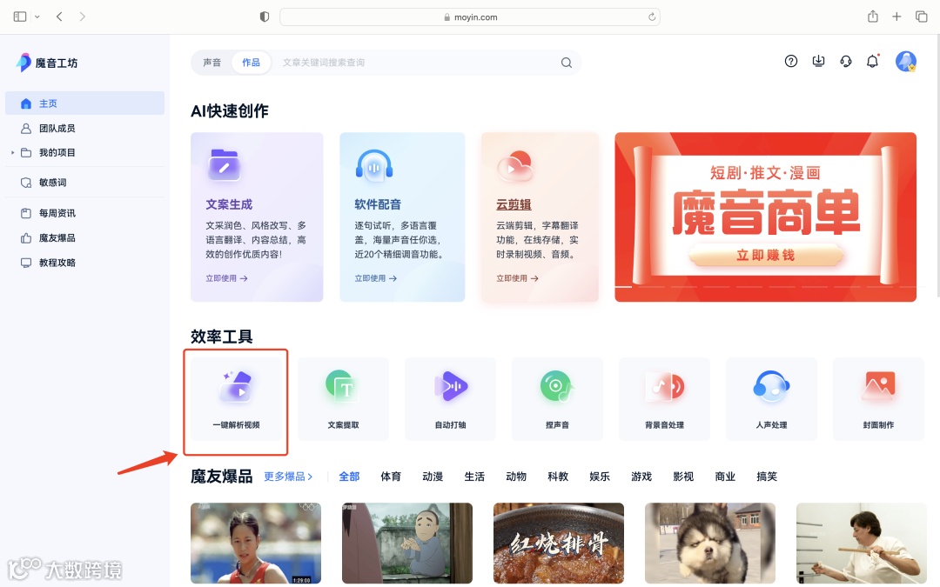940x587 pixels.
Task: Switch search type to 声音
Action: (x=212, y=62)
